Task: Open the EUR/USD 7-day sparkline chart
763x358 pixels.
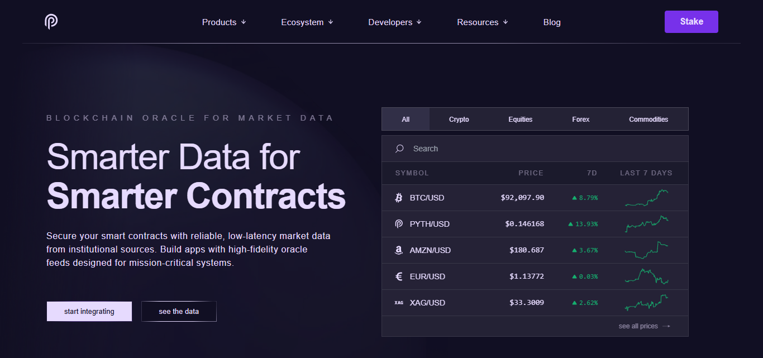Action: pos(646,276)
